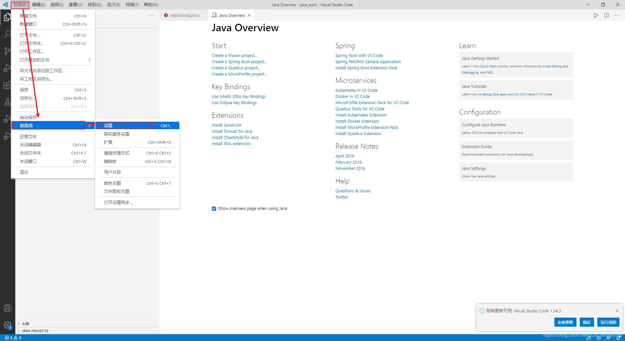Toggle Show overview page when using Java
Screen dimensions: 625x341
tap(214, 209)
